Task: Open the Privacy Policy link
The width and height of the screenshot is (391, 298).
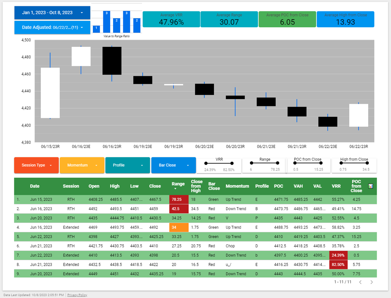Action: click(x=77, y=295)
